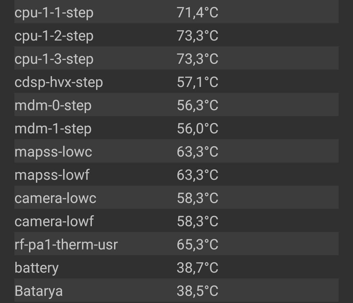The width and height of the screenshot is (353, 303).
Task: Select the 38,7°C battery temperature reading
Action: pos(197,268)
